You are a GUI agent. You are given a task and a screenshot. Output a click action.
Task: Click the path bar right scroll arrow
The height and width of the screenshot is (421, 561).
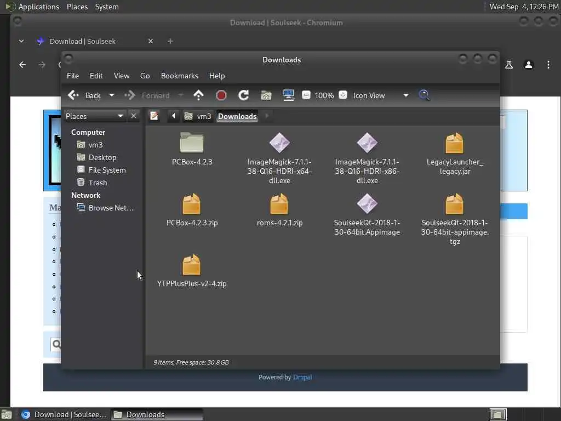click(267, 116)
